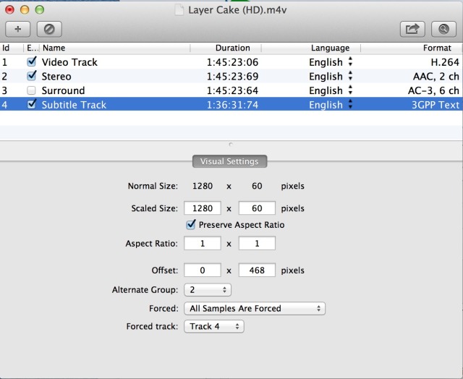463x379 pixels.
Task: Click the Scaled Size width field
Action: click(203, 208)
